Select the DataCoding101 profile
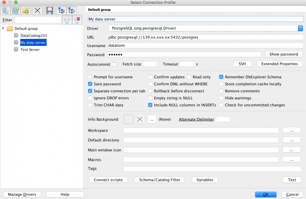 tap(33, 36)
